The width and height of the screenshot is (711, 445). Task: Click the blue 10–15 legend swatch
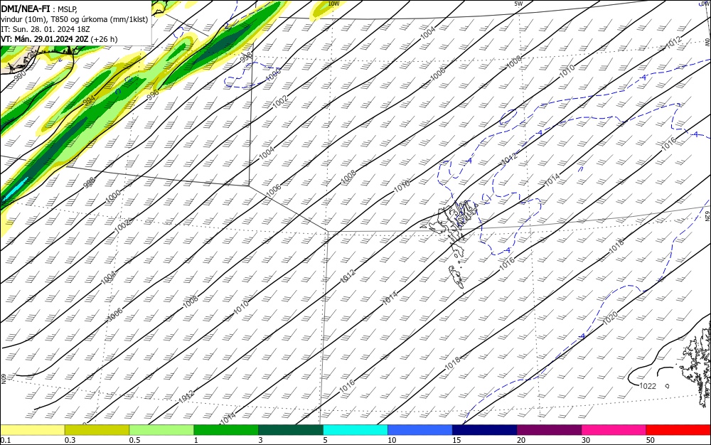click(x=420, y=430)
